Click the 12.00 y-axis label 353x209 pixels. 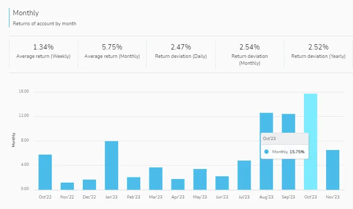coord(24,115)
